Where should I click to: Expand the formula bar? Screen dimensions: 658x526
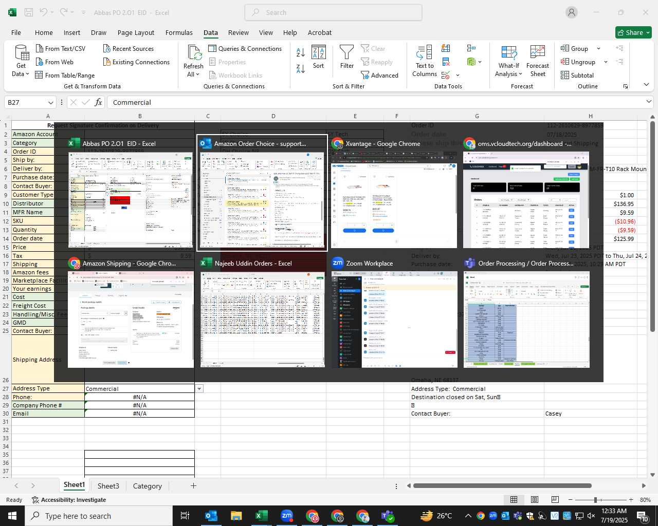[648, 102]
